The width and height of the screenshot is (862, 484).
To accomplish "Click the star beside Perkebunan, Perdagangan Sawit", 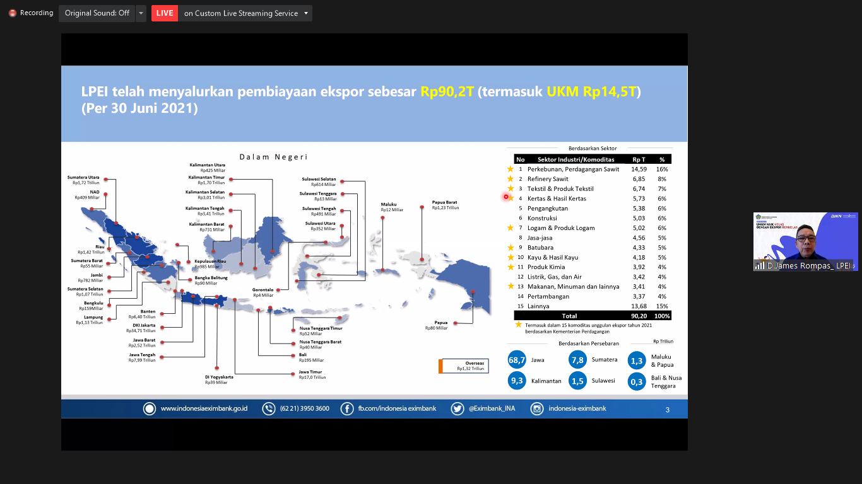I will tap(510, 169).
